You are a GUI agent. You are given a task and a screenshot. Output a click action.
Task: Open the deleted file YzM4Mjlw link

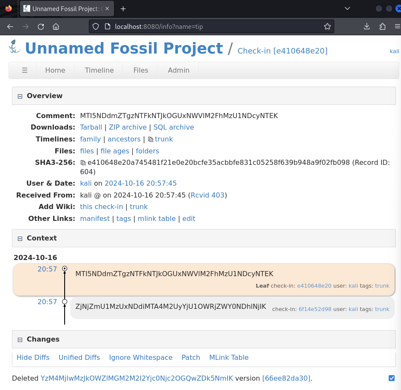pos(137,378)
